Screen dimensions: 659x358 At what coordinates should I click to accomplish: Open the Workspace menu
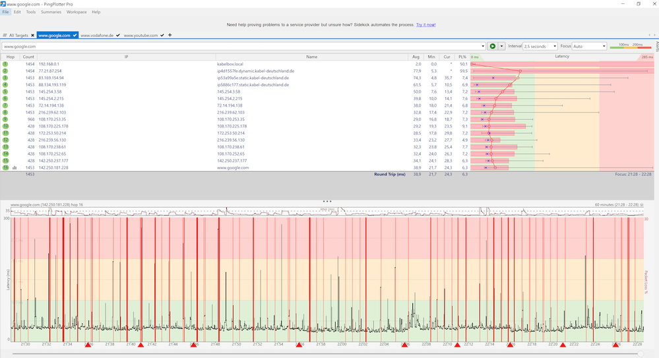77,12
